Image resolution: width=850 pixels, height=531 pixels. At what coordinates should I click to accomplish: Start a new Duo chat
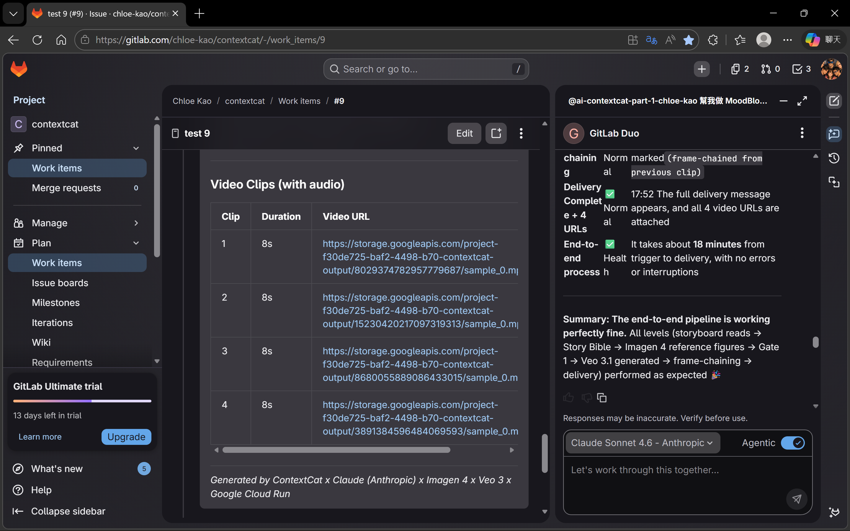pyautogui.click(x=834, y=101)
